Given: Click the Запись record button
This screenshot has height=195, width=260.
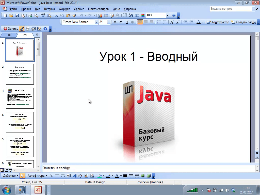Looking at the screenshot, I should point(11,29).
